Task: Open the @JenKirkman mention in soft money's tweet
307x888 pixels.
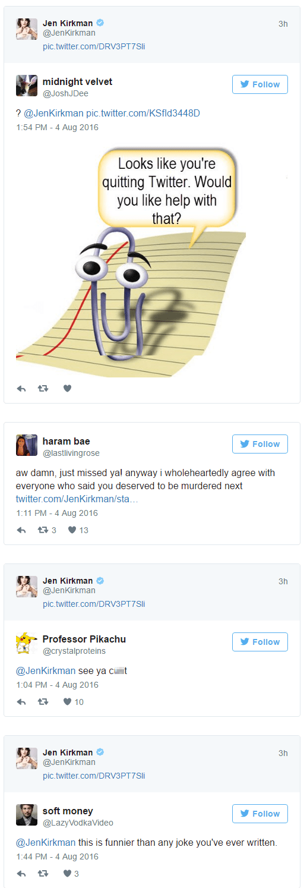Action: 46,842
